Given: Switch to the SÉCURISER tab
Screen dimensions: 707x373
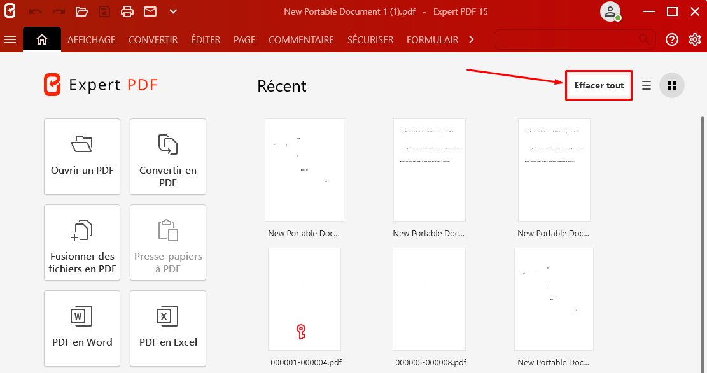Looking at the screenshot, I should click(x=370, y=39).
